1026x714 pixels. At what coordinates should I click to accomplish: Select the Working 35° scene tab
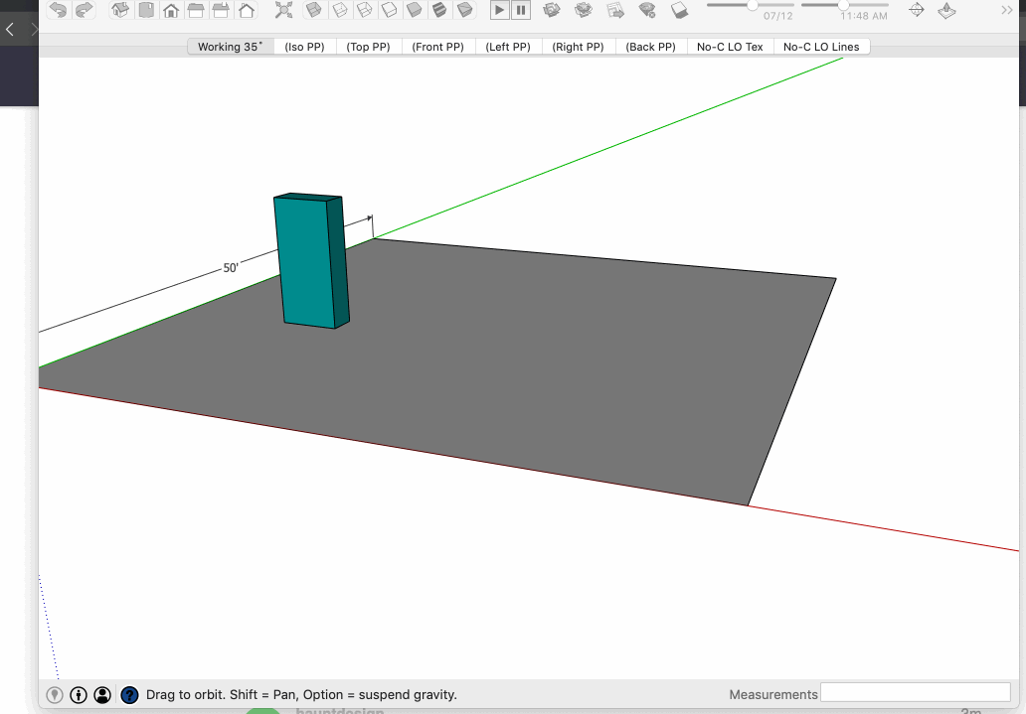click(231, 47)
